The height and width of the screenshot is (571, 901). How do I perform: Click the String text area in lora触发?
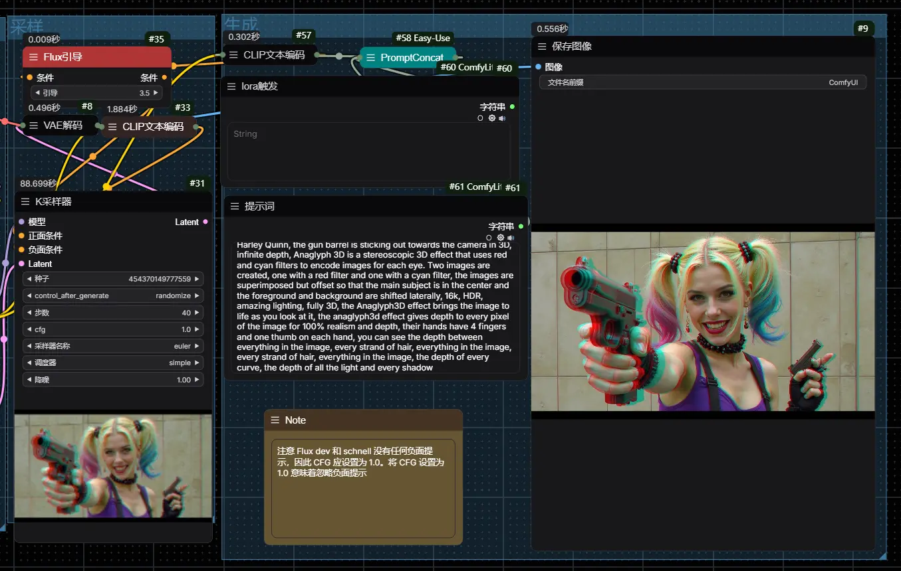(x=369, y=151)
